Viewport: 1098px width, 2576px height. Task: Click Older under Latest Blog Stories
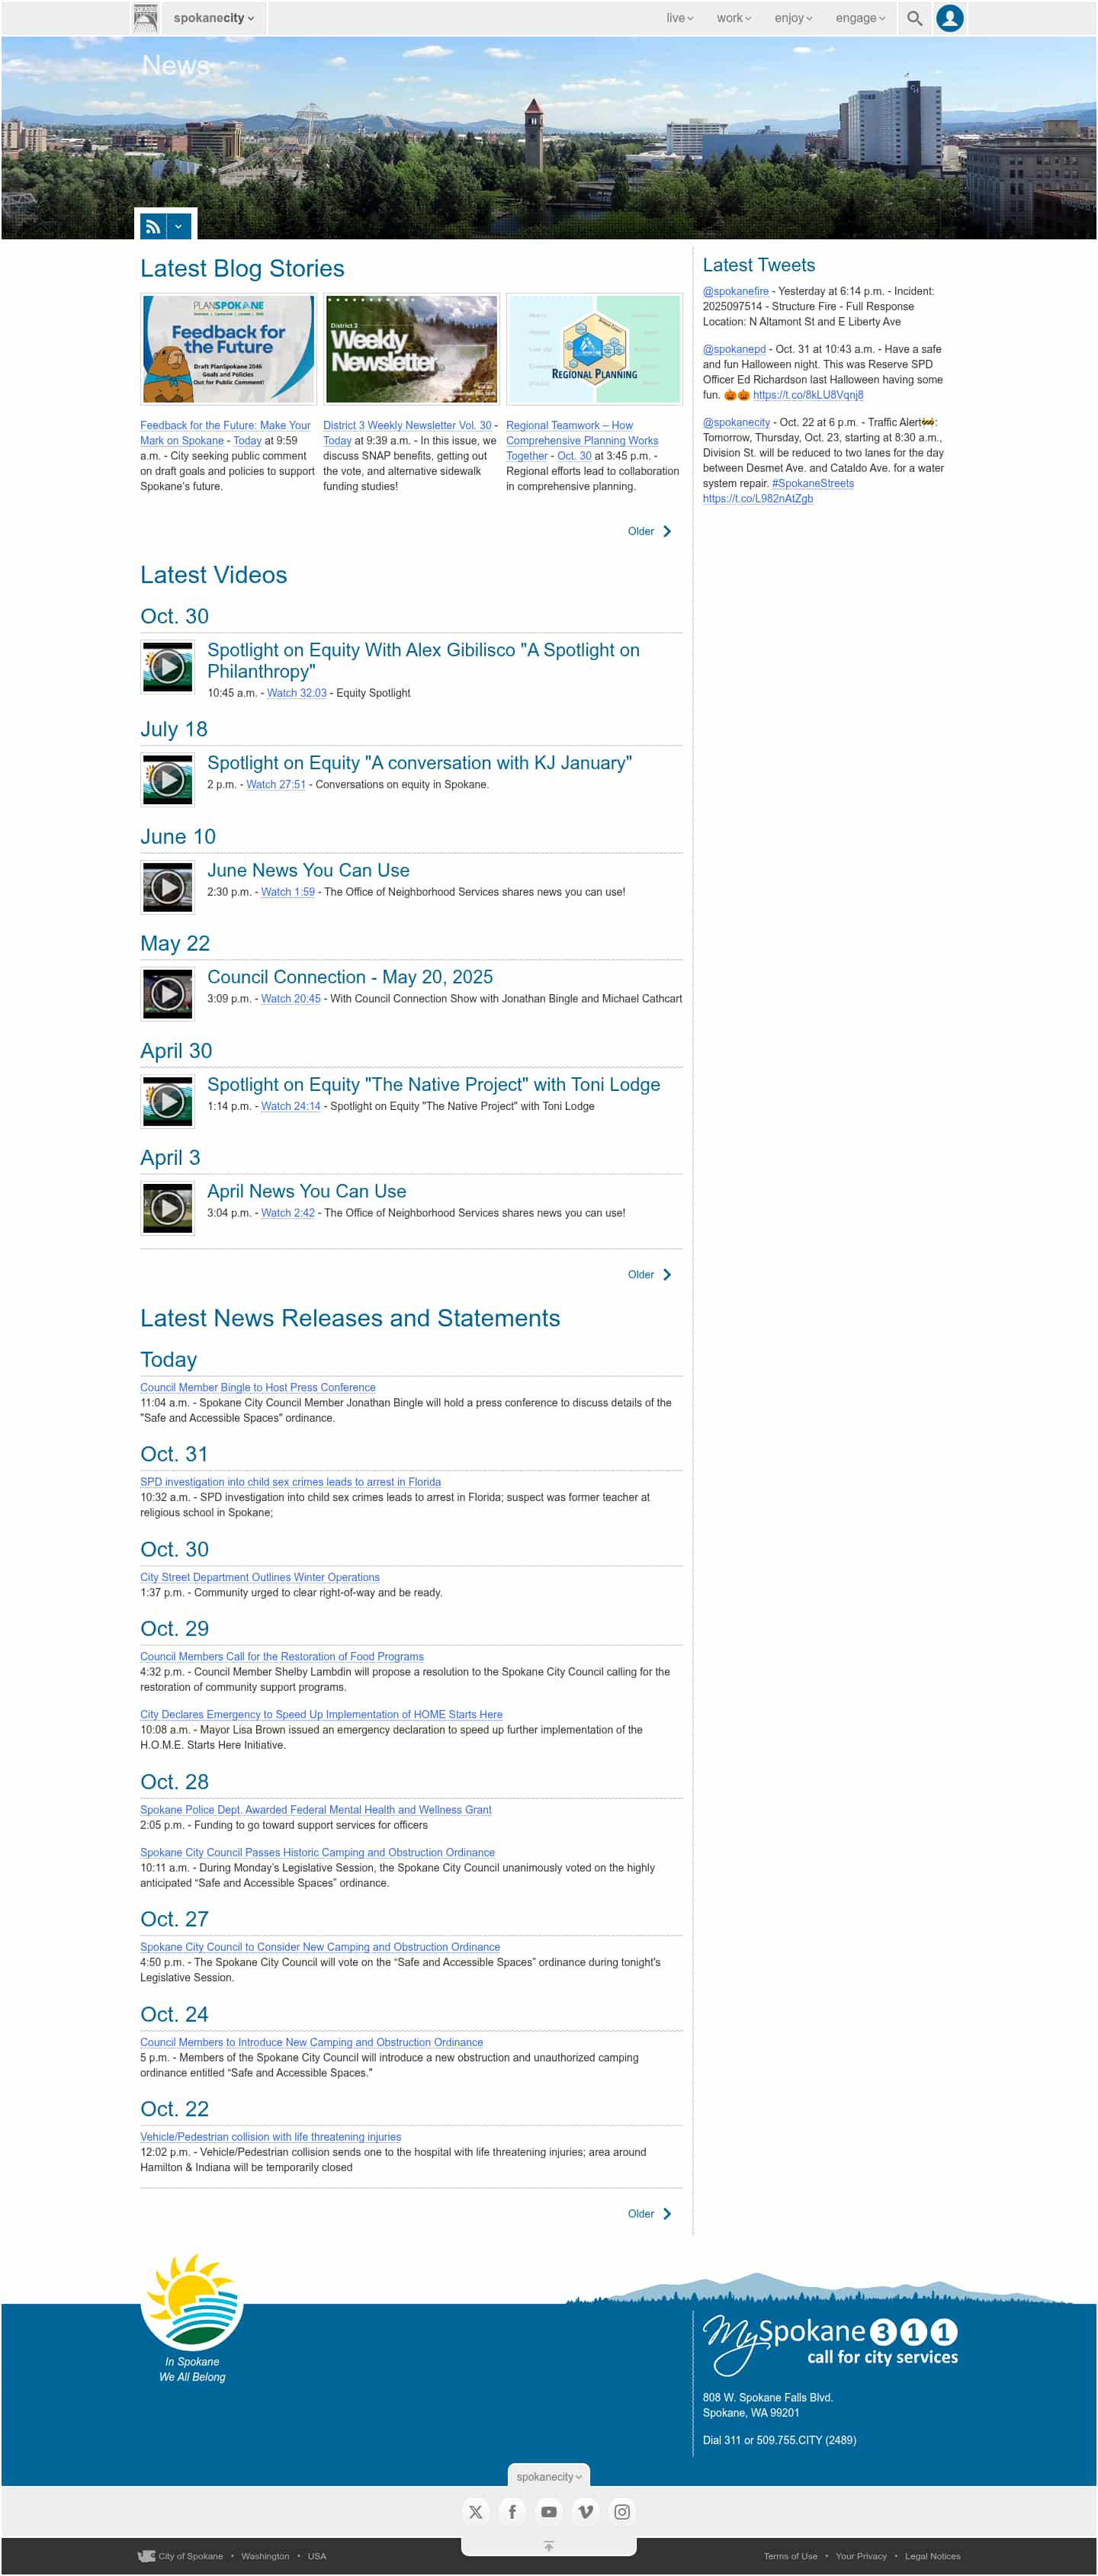tap(649, 532)
